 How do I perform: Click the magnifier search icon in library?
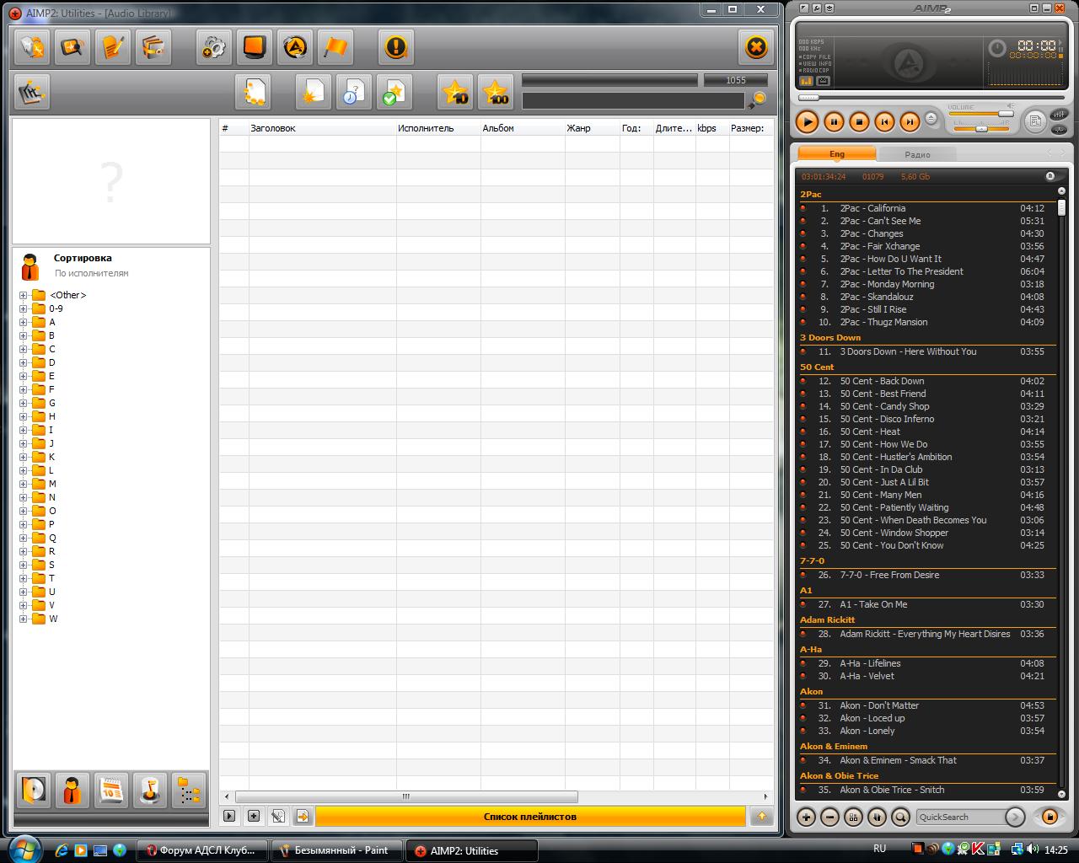click(757, 100)
